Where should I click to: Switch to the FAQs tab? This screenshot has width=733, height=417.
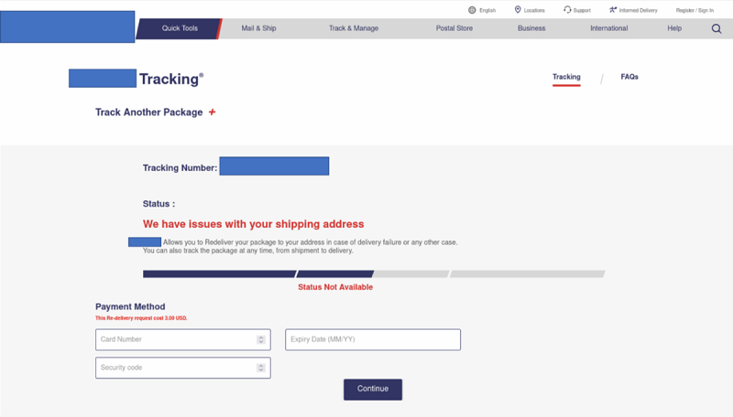pos(629,77)
